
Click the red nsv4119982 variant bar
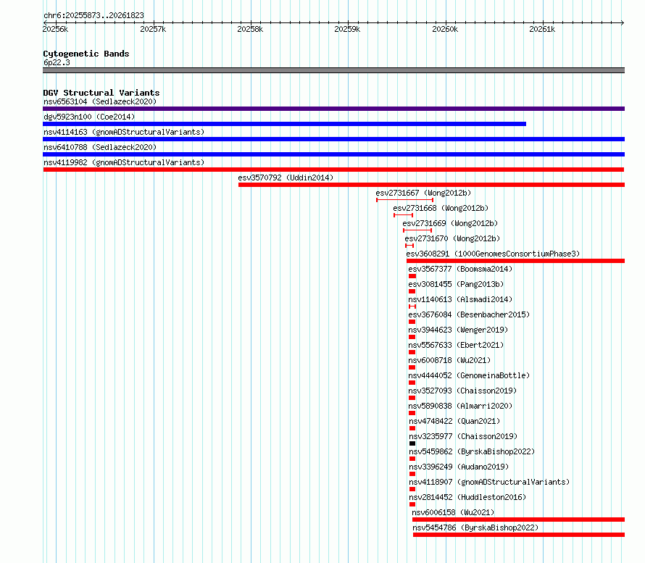pyautogui.click(x=333, y=170)
